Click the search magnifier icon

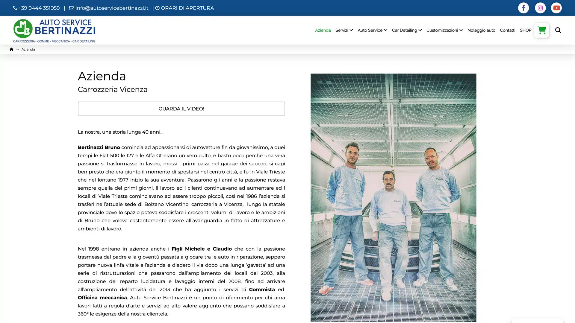tap(558, 30)
